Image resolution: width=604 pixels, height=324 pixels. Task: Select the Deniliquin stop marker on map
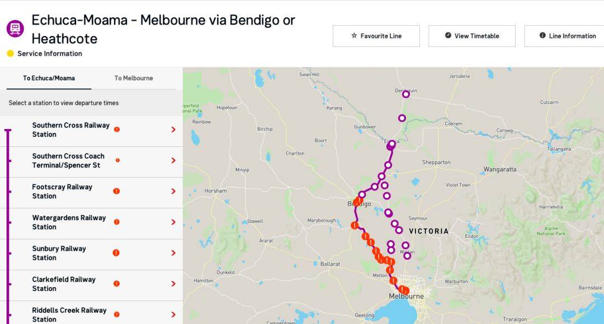pyautogui.click(x=406, y=94)
